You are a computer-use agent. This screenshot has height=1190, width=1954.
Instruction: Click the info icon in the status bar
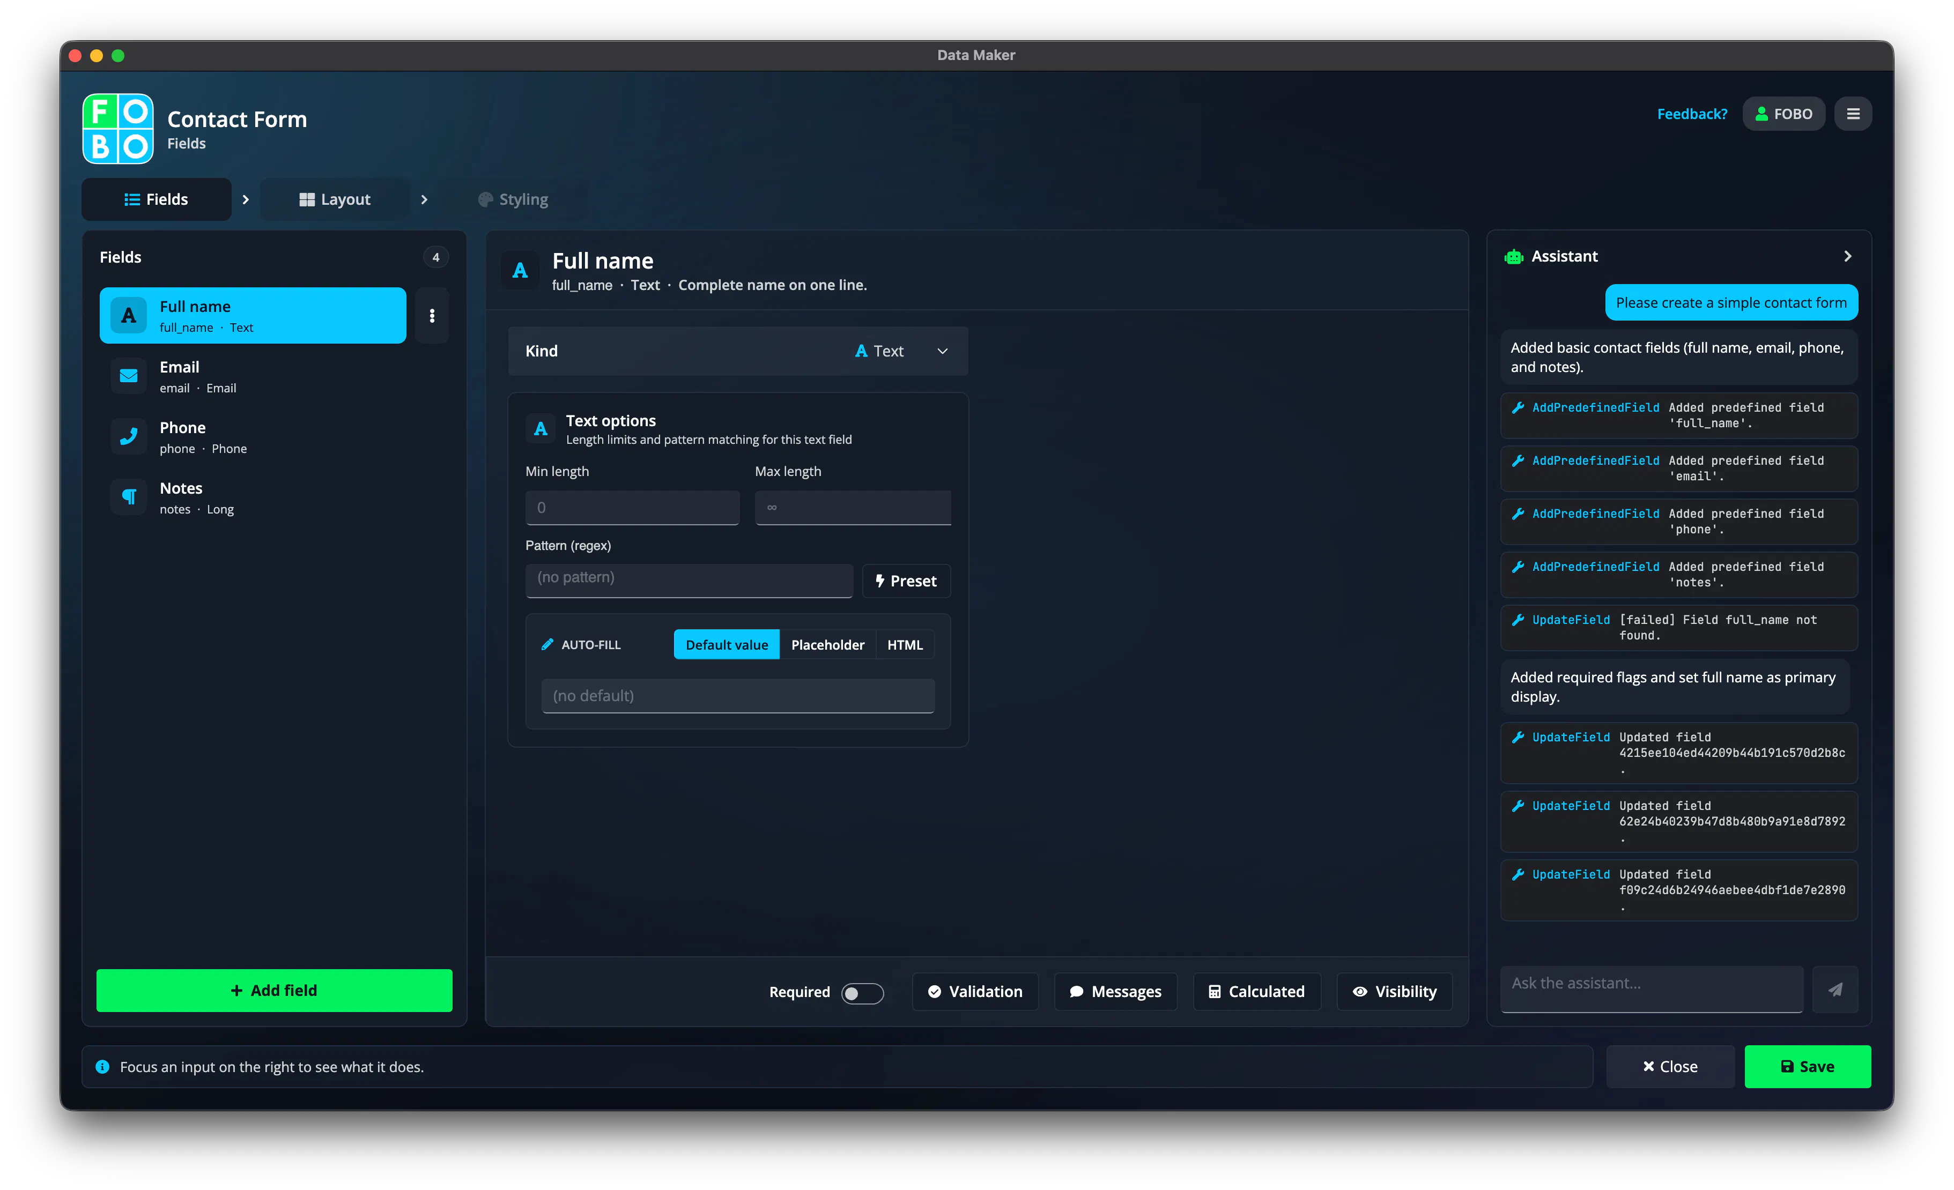(102, 1067)
